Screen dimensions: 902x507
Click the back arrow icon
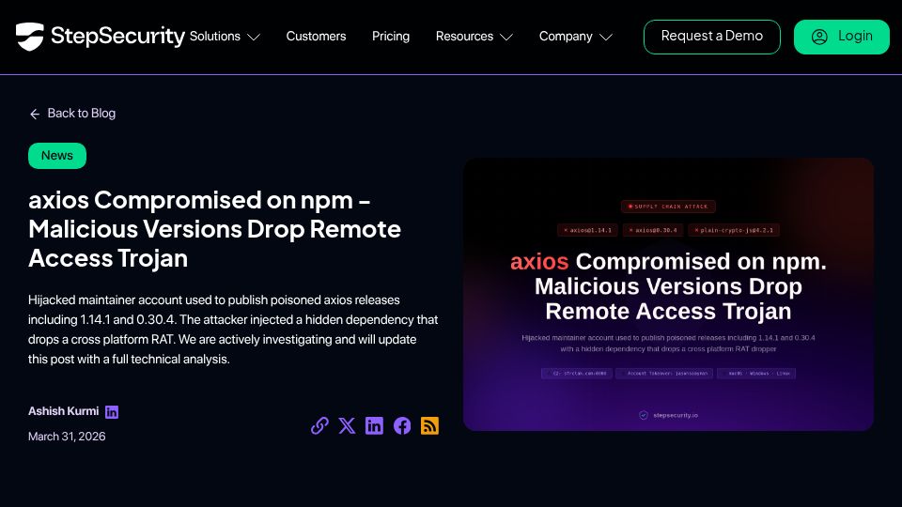(35, 114)
